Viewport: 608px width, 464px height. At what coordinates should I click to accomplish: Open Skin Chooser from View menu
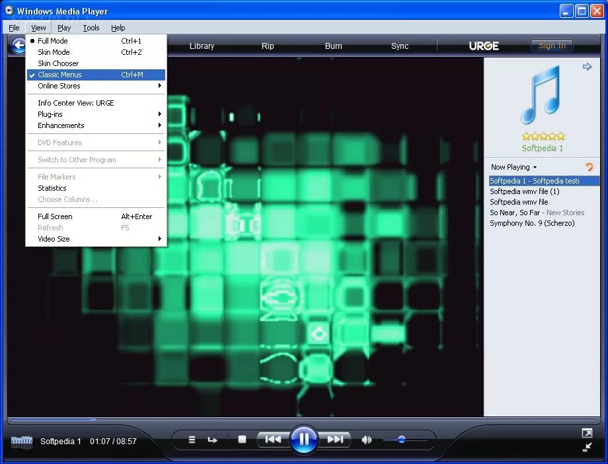coord(96,63)
